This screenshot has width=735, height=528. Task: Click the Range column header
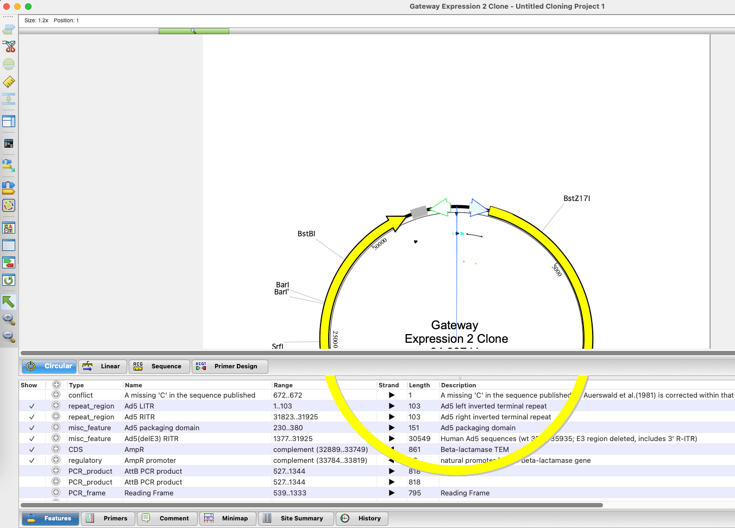[x=283, y=385]
